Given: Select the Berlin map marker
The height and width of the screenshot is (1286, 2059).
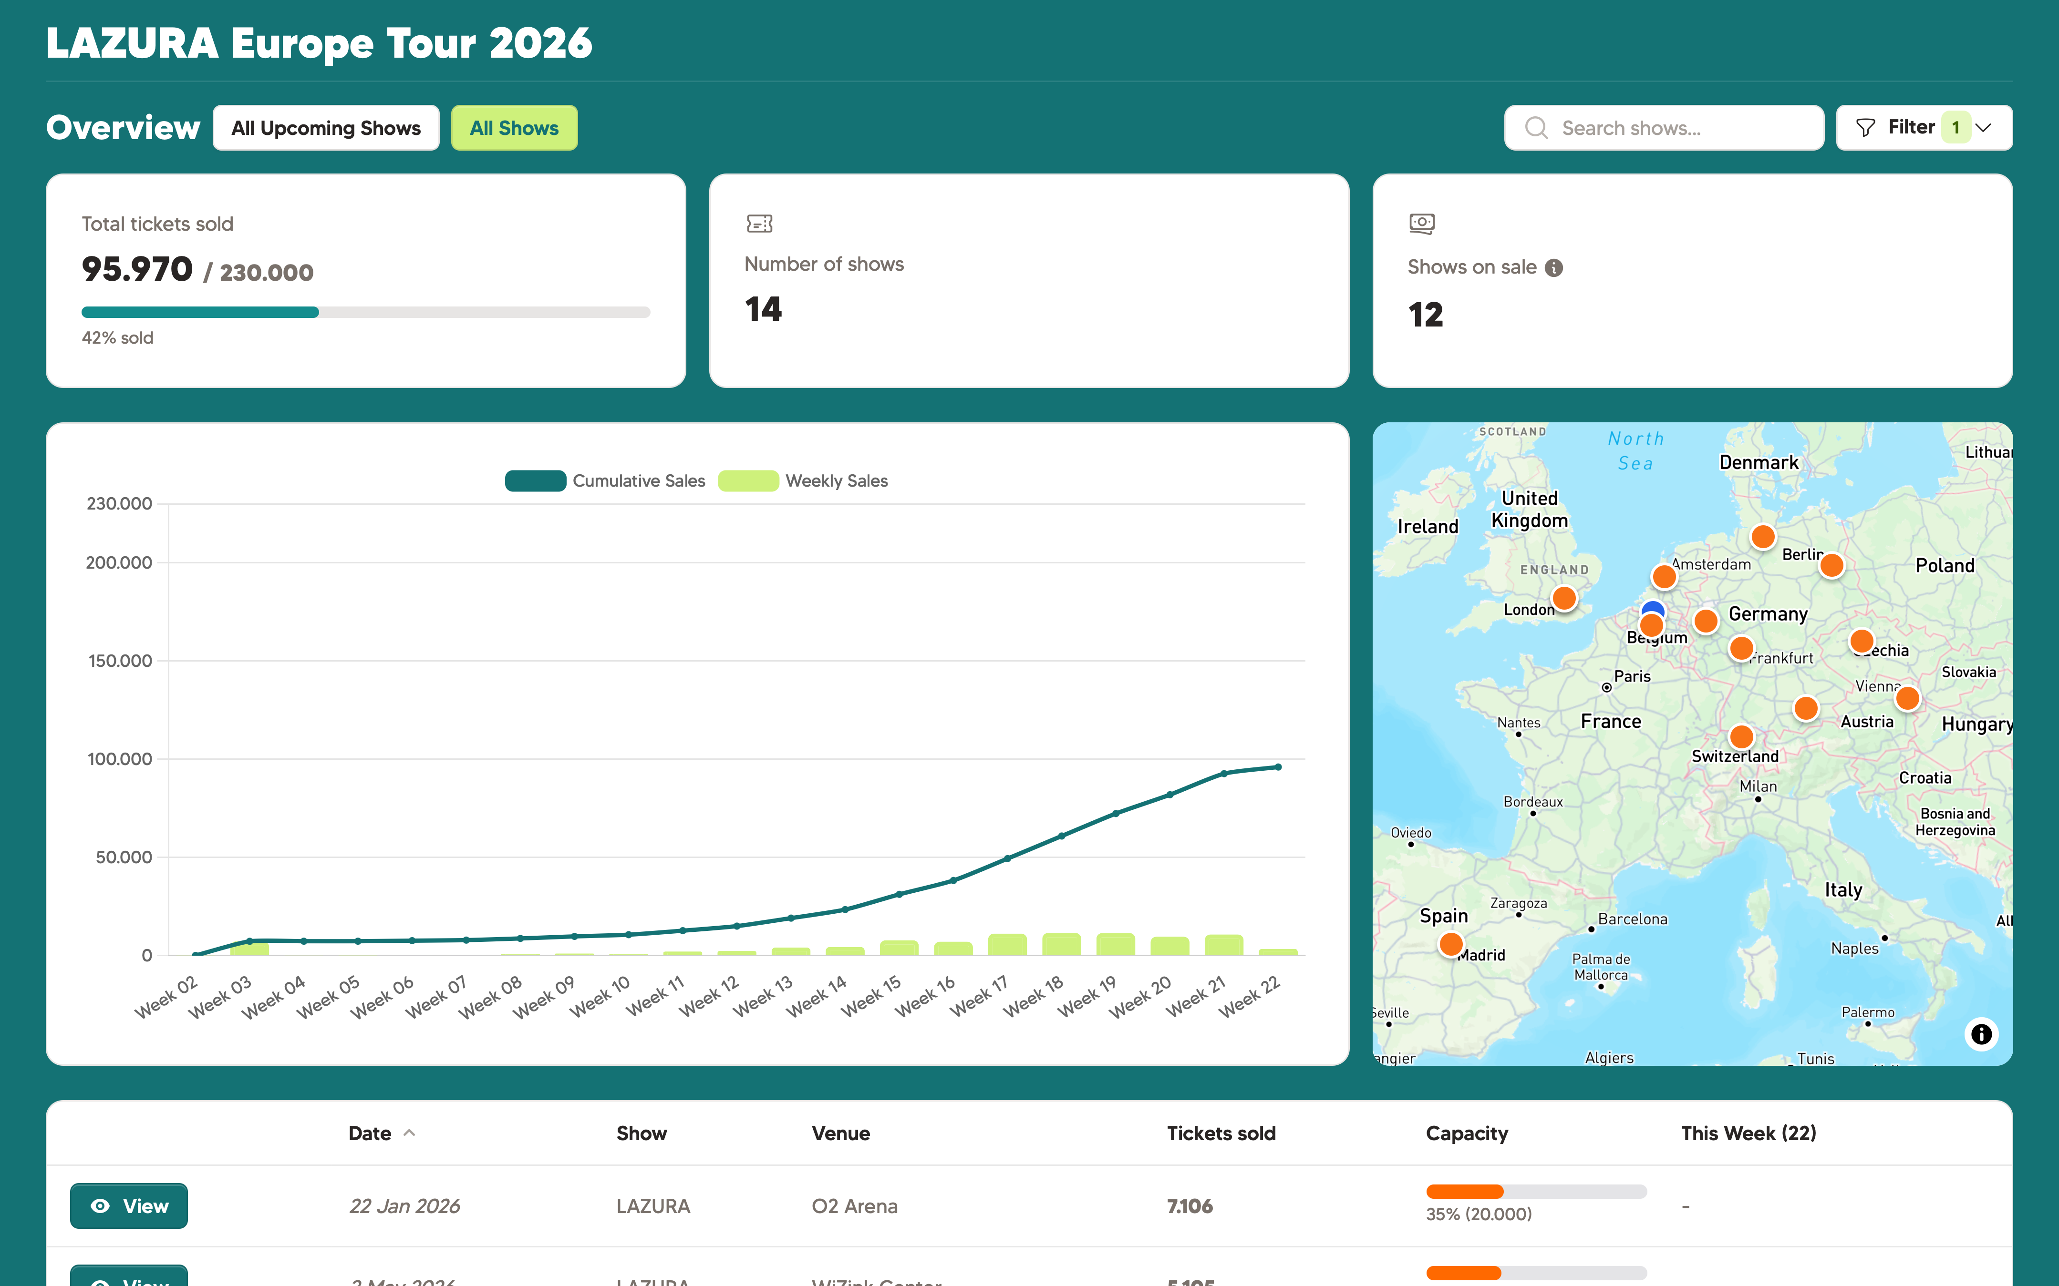Looking at the screenshot, I should (1832, 566).
